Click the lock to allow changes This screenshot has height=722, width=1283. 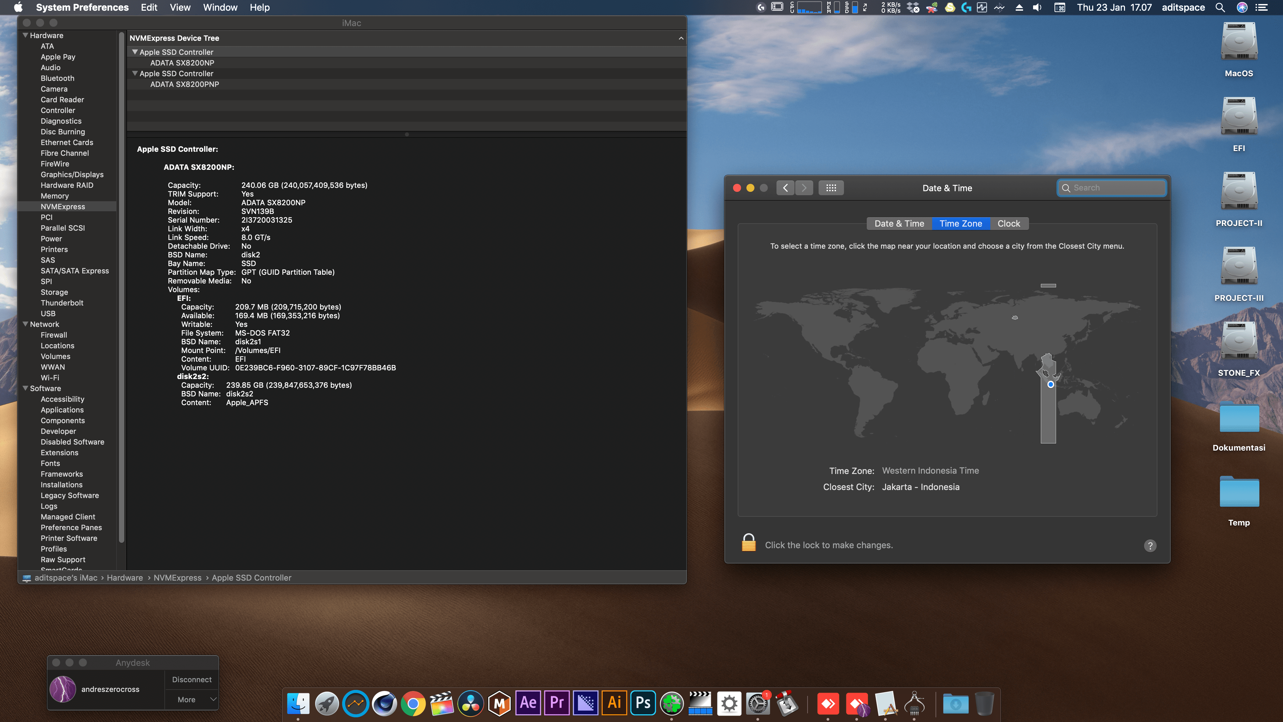point(748,543)
